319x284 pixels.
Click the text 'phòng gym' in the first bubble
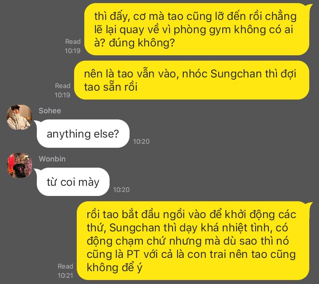click(x=202, y=30)
